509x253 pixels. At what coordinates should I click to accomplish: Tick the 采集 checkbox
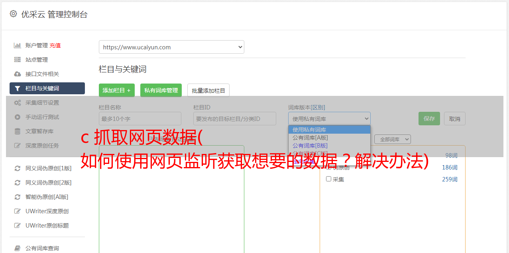[328, 179]
